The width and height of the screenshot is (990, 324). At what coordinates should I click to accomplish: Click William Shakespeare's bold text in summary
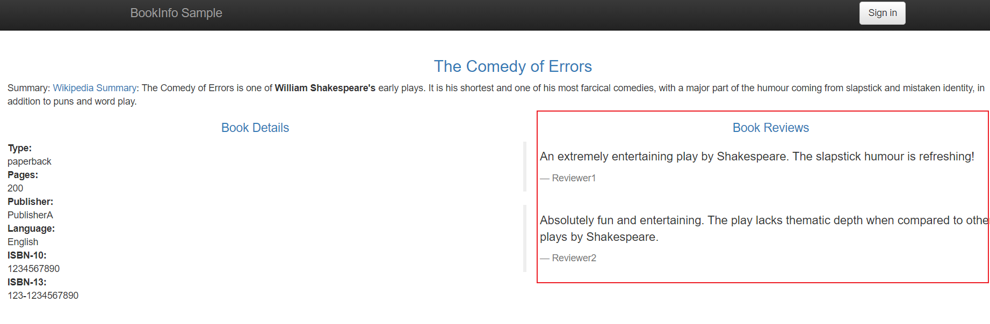[325, 88]
